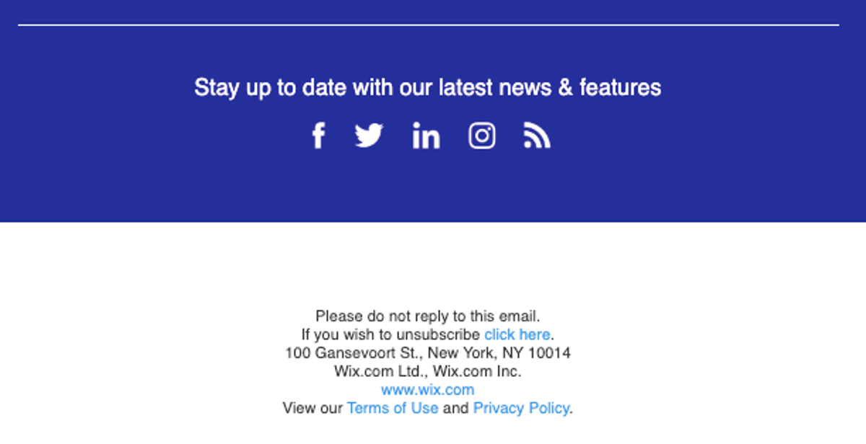Follow the 'click here' unsubscribe link
Image resolution: width=866 pixels, height=444 pixels.
(517, 334)
